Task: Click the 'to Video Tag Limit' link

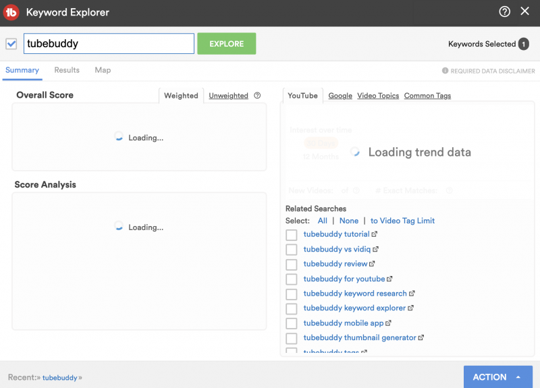Action: click(x=402, y=221)
